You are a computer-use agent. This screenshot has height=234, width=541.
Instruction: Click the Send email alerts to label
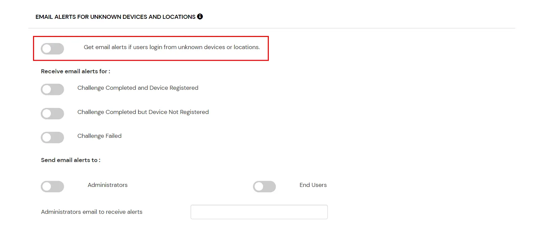pos(70,160)
